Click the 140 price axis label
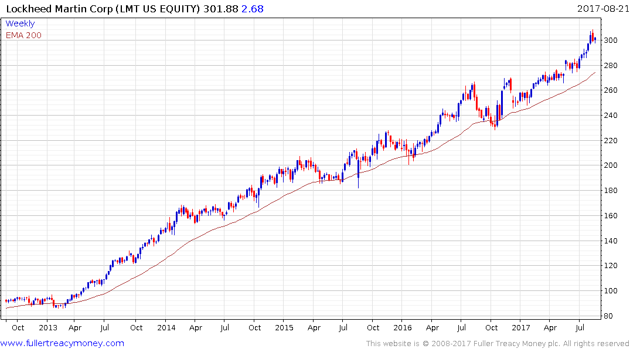 coord(611,241)
